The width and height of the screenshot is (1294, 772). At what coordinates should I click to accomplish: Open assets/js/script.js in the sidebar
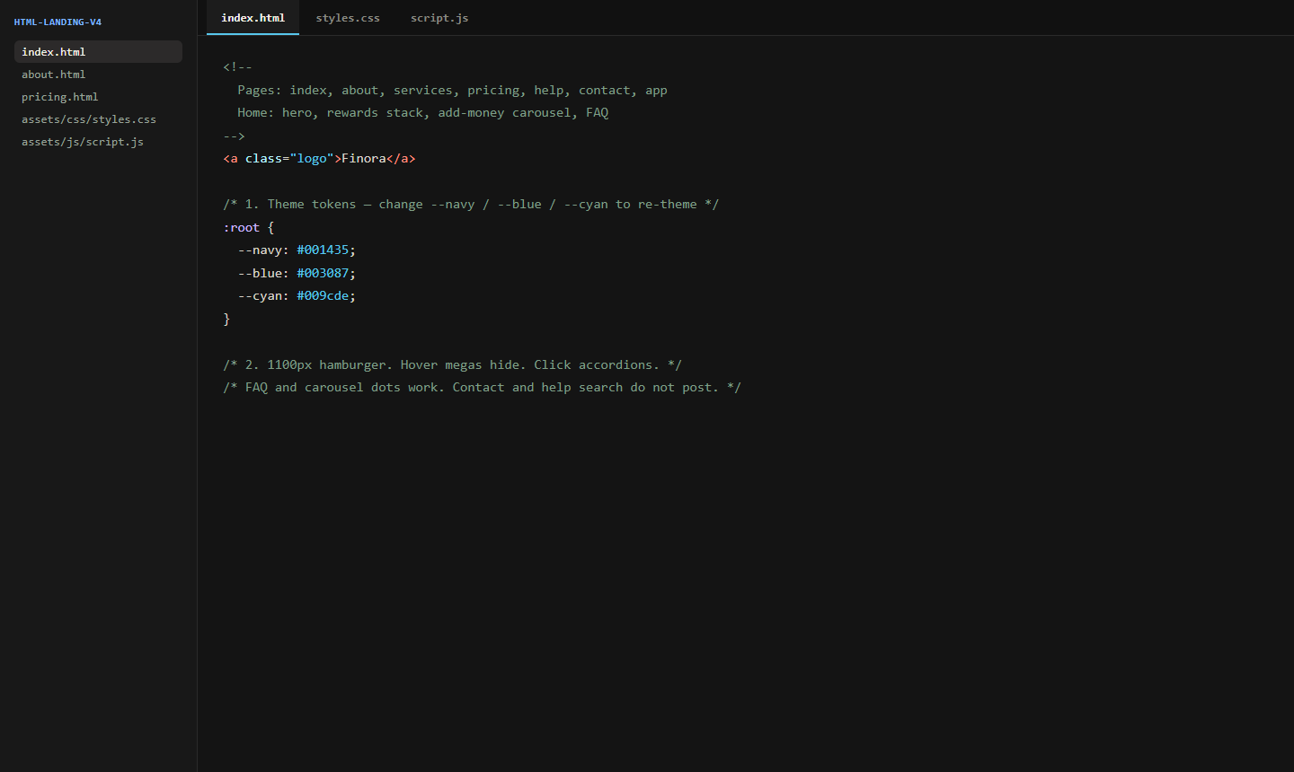point(98,142)
